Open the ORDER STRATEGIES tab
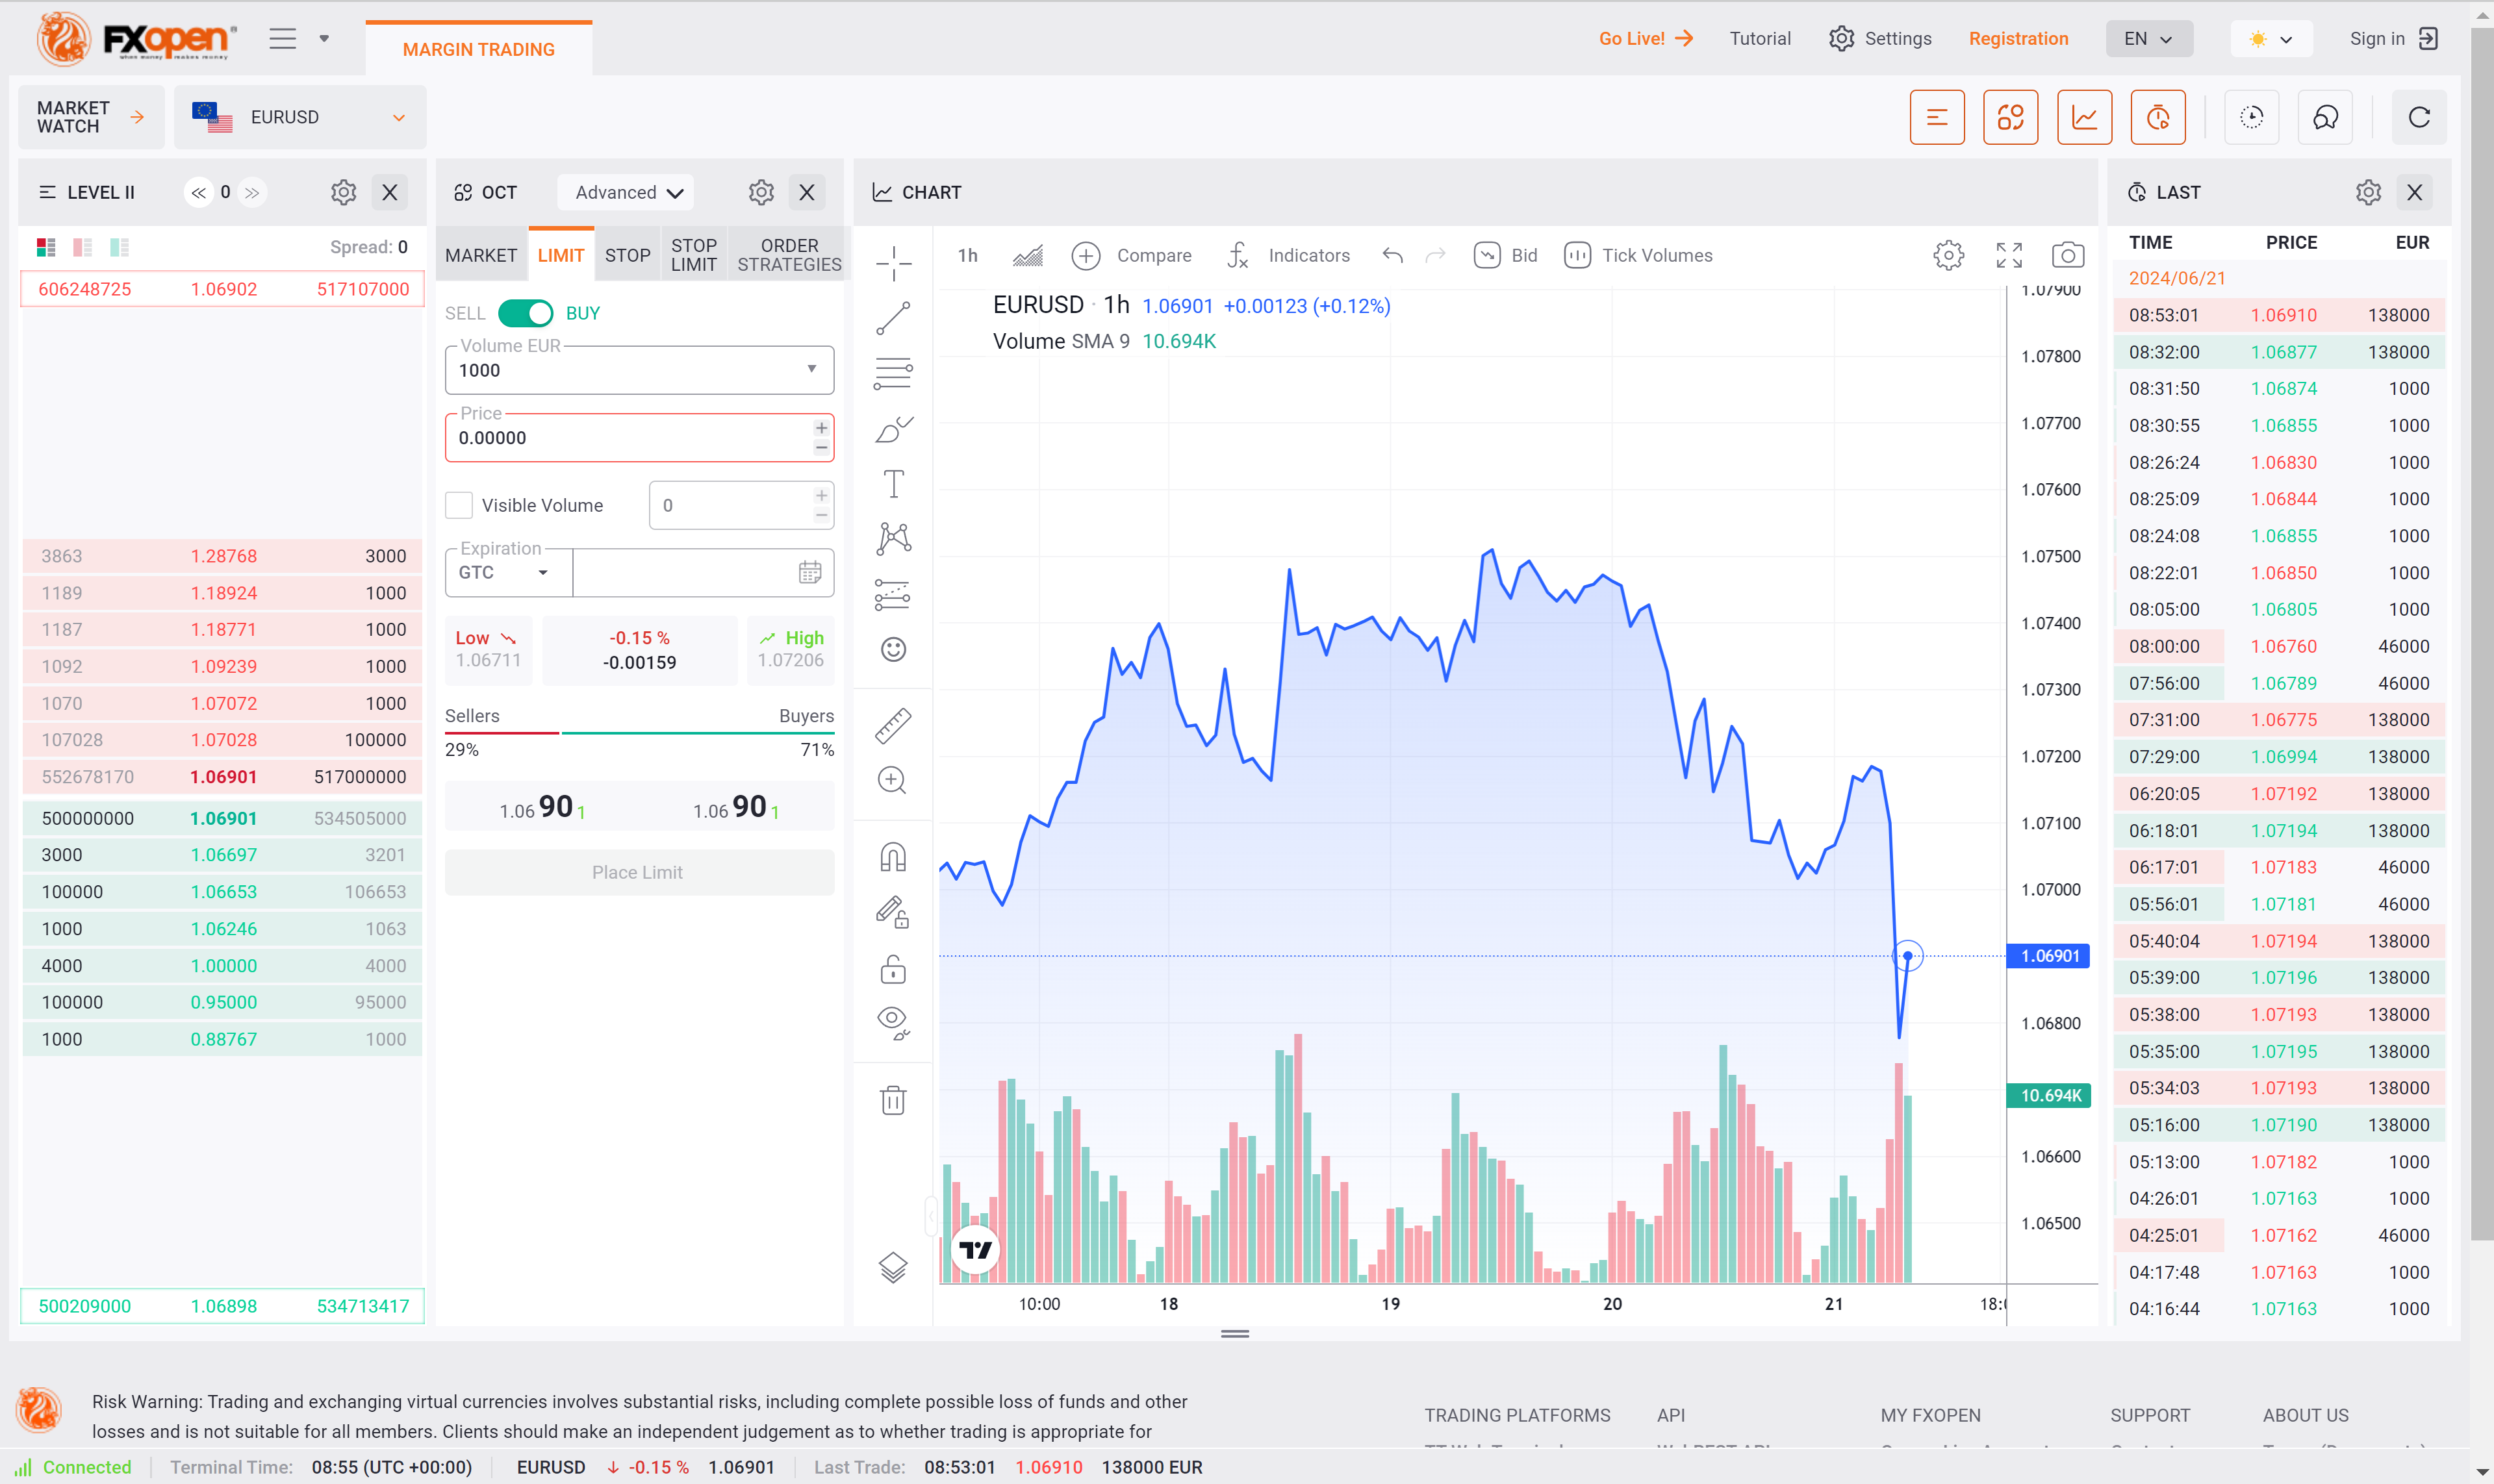This screenshot has width=2494, height=1484. click(x=789, y=255)
